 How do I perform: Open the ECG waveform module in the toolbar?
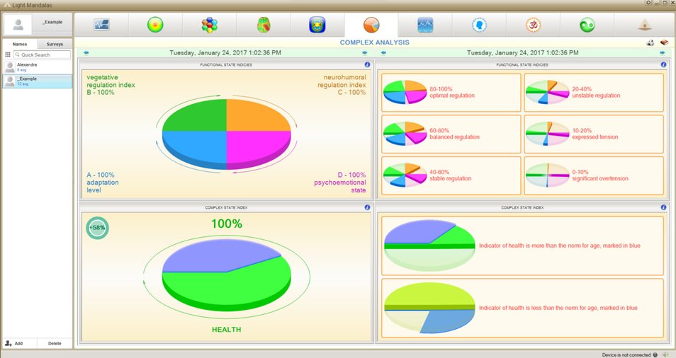[101, 25]
